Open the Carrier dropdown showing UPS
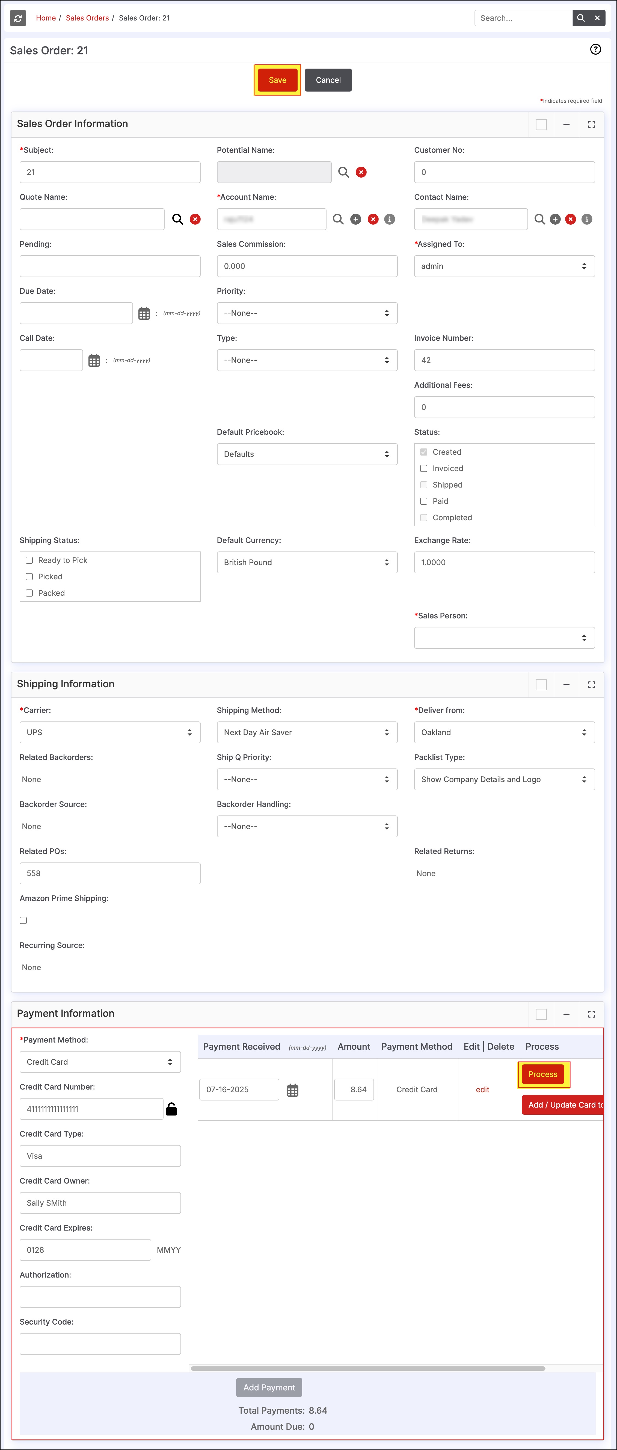The image size is (617, 1450). point(110,732)
